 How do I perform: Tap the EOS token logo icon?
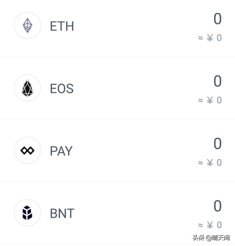pyautogui.click(x=28, y=88)
